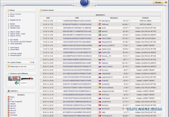Image resolution: width=169 pixels, height=117 pixels.
Task: Click Violation (PB HACK) #130843 cell
Action: tap(145, 38)
